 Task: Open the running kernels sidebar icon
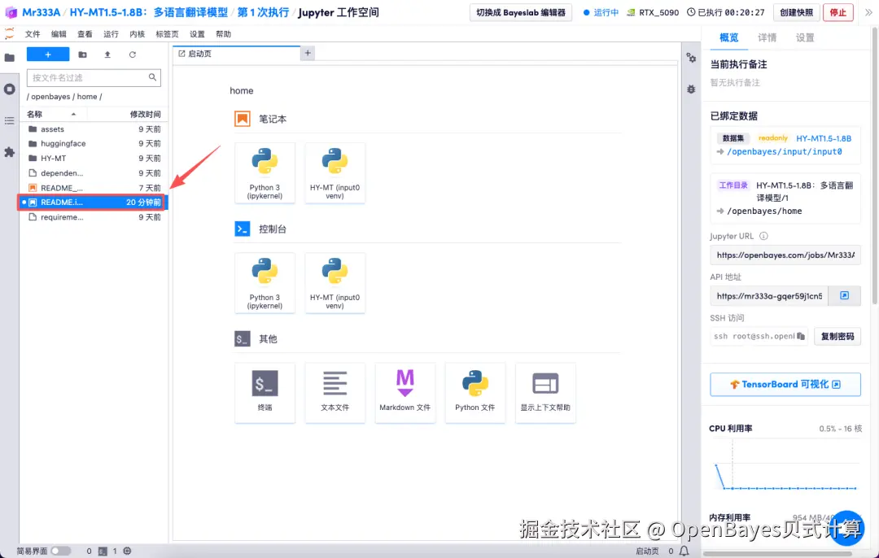point(10,89)
